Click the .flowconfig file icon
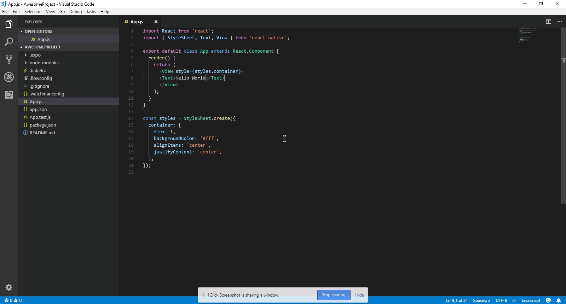 (25, 78)
